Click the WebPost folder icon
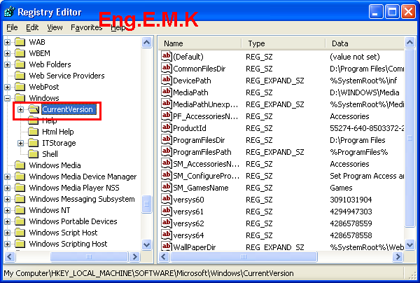Image resolution: width=420 pixels, height=283 pixels. (20, 87)
